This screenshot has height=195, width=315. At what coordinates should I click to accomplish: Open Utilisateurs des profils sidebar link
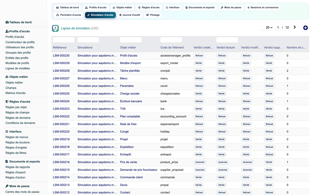pos(20,47)
